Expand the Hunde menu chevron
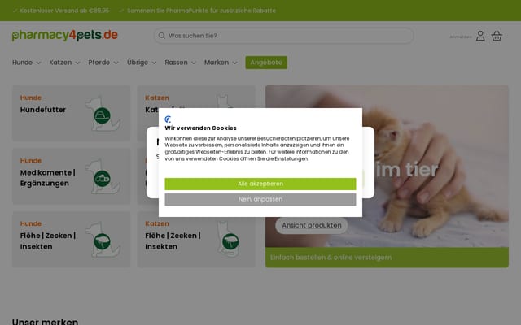Screen dimensions: 521x325 click(x=38, y=63)
